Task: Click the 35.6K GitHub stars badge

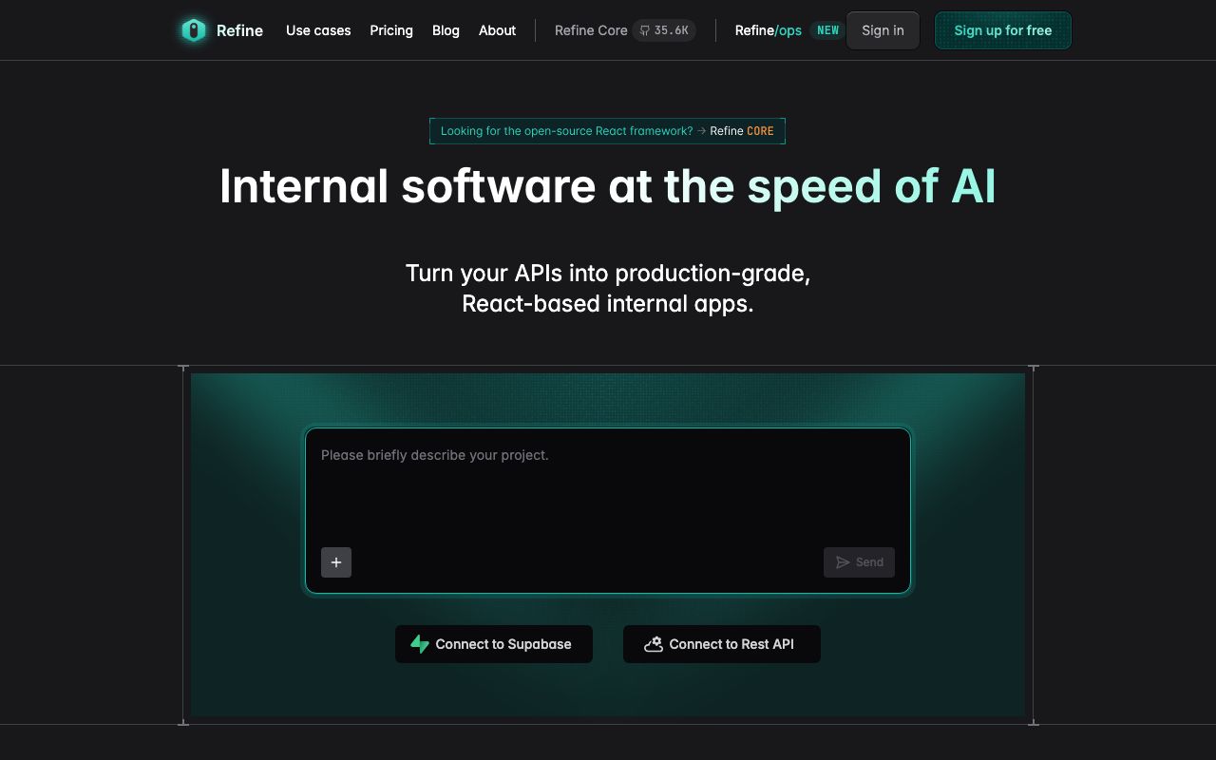Action: [x=664, y=30]
